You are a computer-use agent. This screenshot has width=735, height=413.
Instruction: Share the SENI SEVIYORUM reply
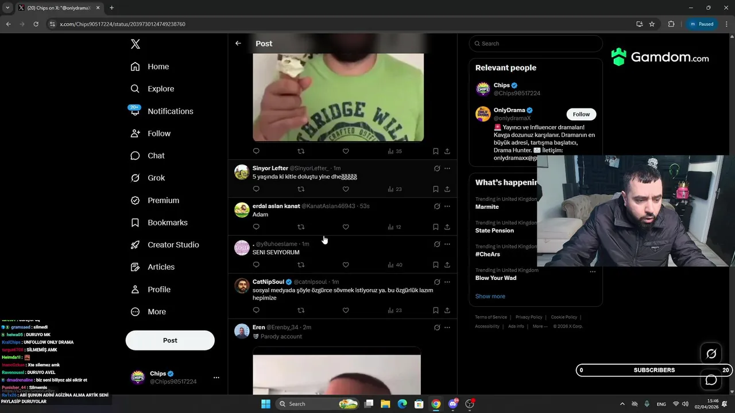447,264
